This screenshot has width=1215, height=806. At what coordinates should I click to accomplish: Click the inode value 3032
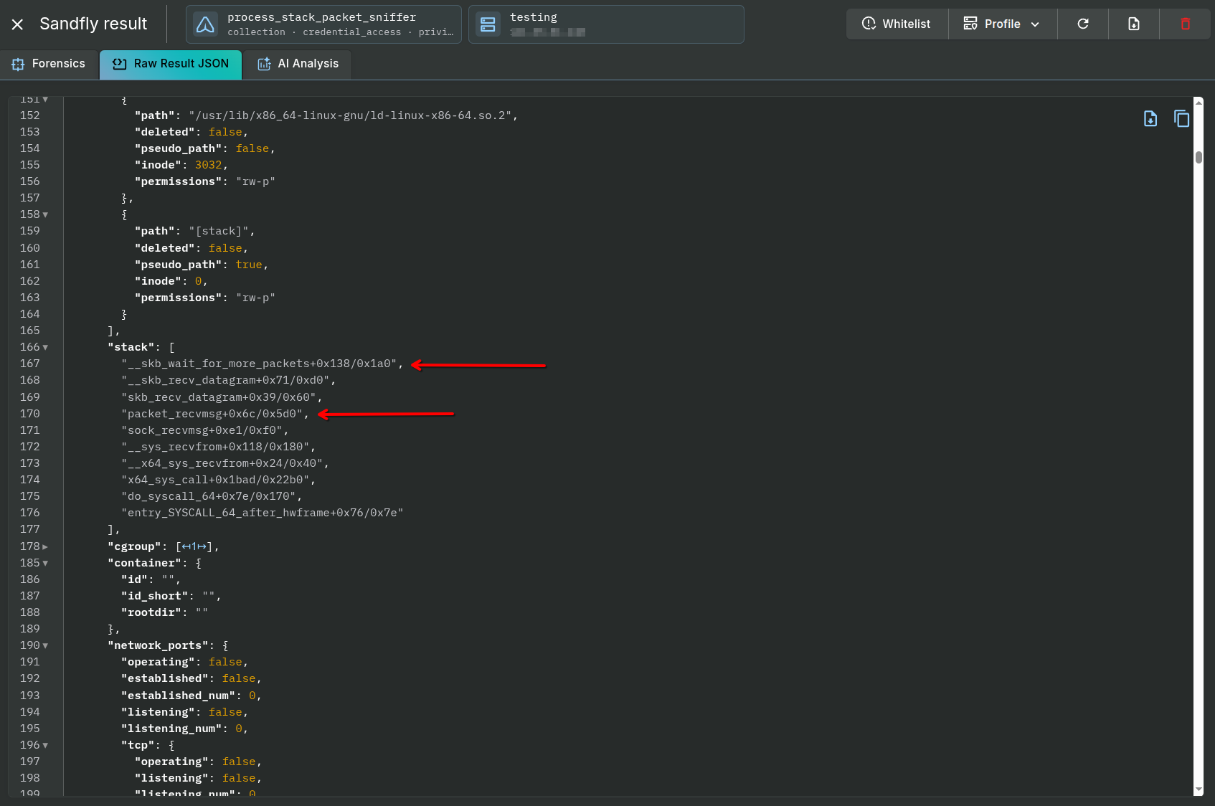(209, 165)
